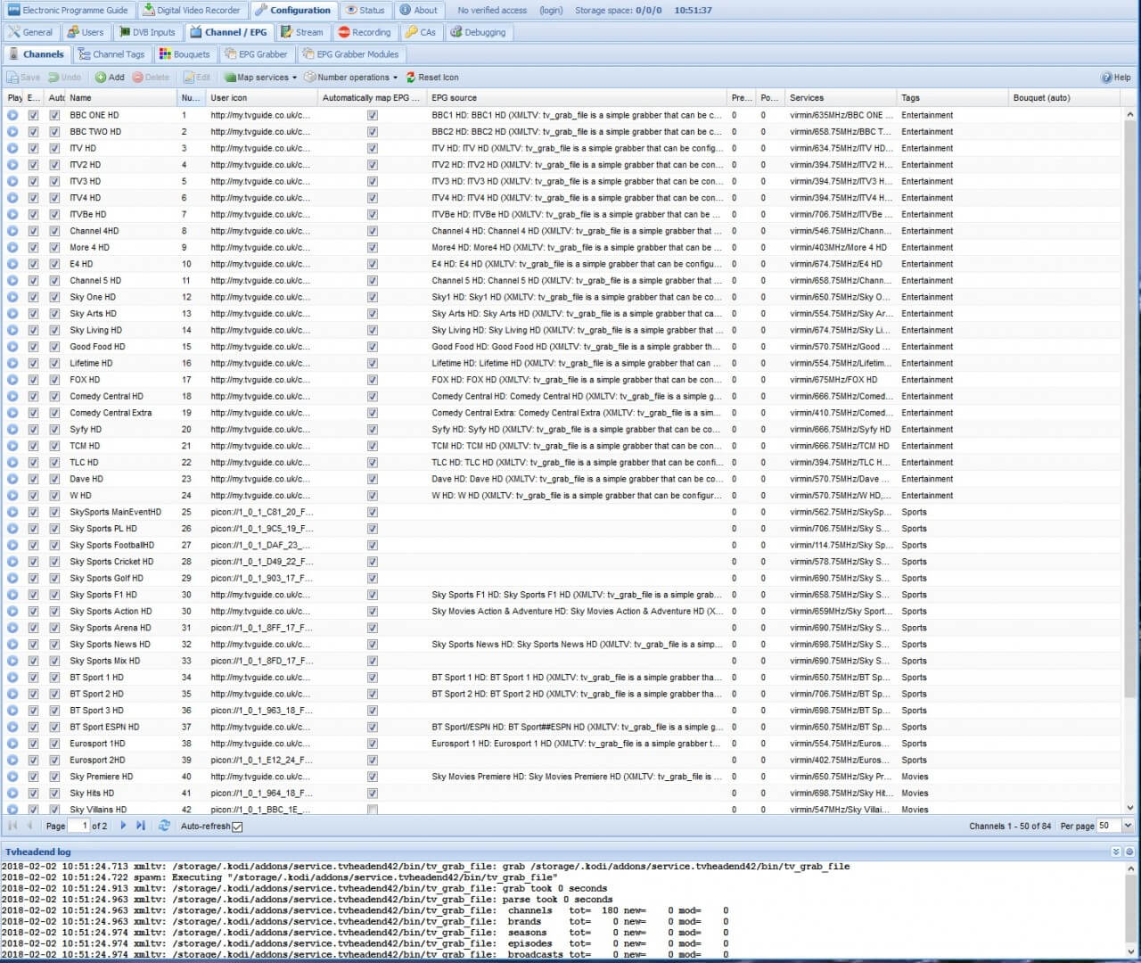Collapse the Tvheadend log panel
The image size is (1141, 963).
[x=1116, y=852]
